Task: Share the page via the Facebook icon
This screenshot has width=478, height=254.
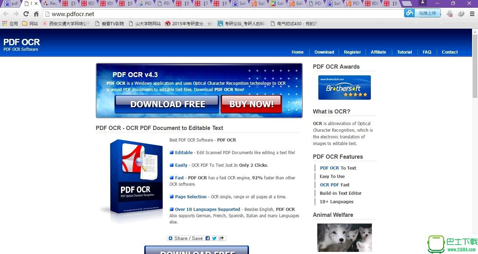Action: (208, 238)
